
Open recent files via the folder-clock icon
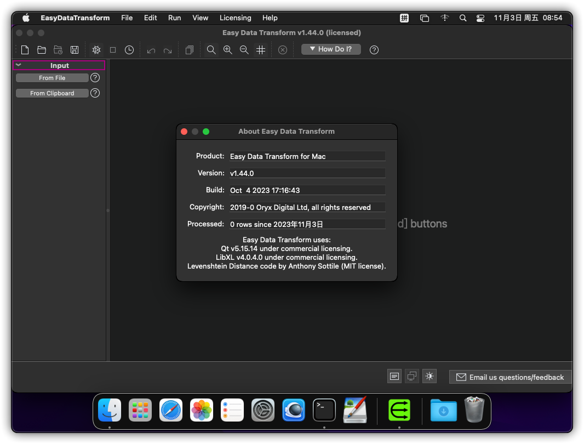pyautogui.click(x=58, y=49)
